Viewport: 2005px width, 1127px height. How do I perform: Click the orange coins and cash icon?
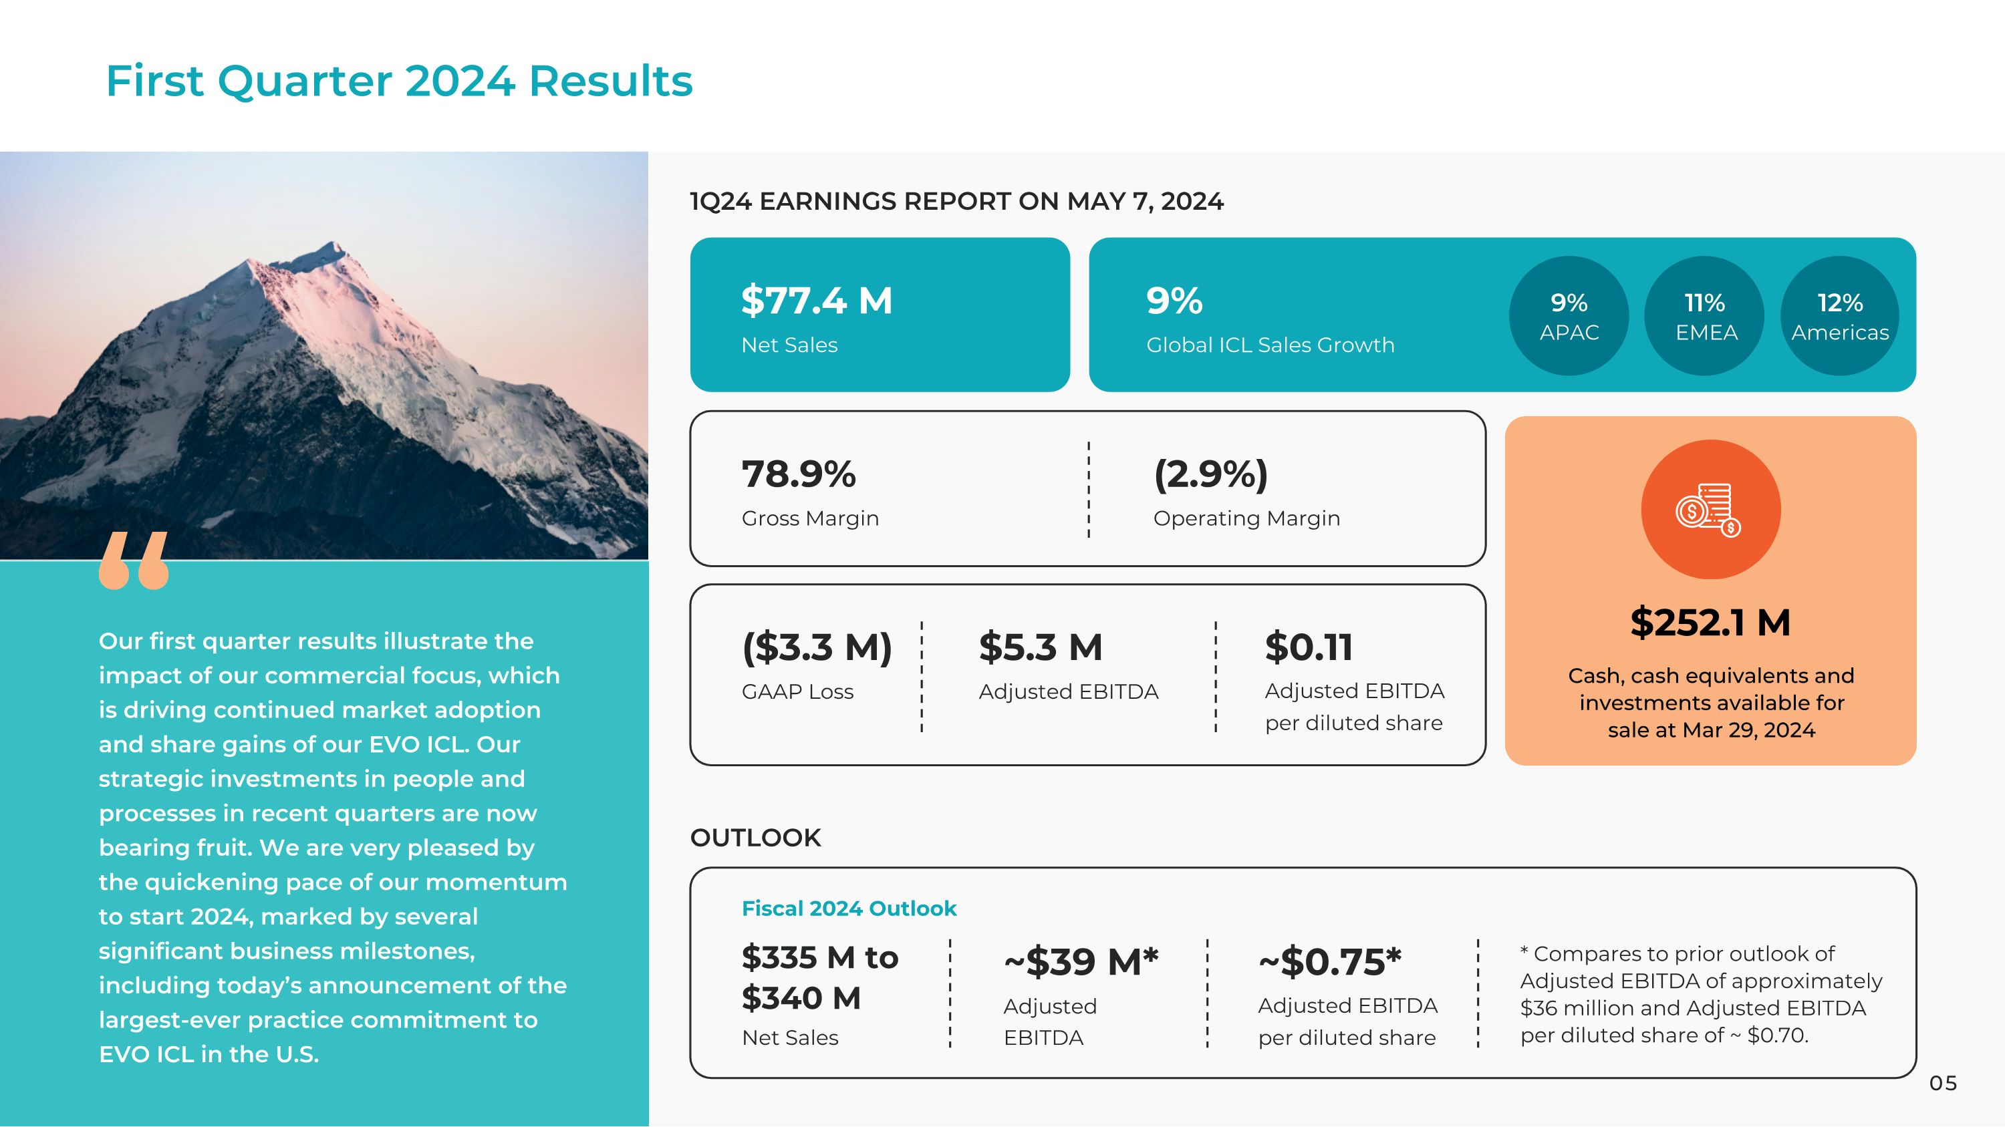[x=1710, y=510]
